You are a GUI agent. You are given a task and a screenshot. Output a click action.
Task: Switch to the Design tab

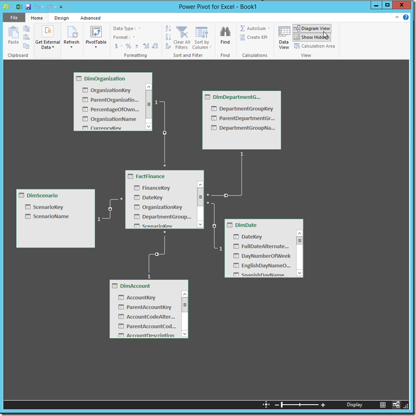[61, 18]
